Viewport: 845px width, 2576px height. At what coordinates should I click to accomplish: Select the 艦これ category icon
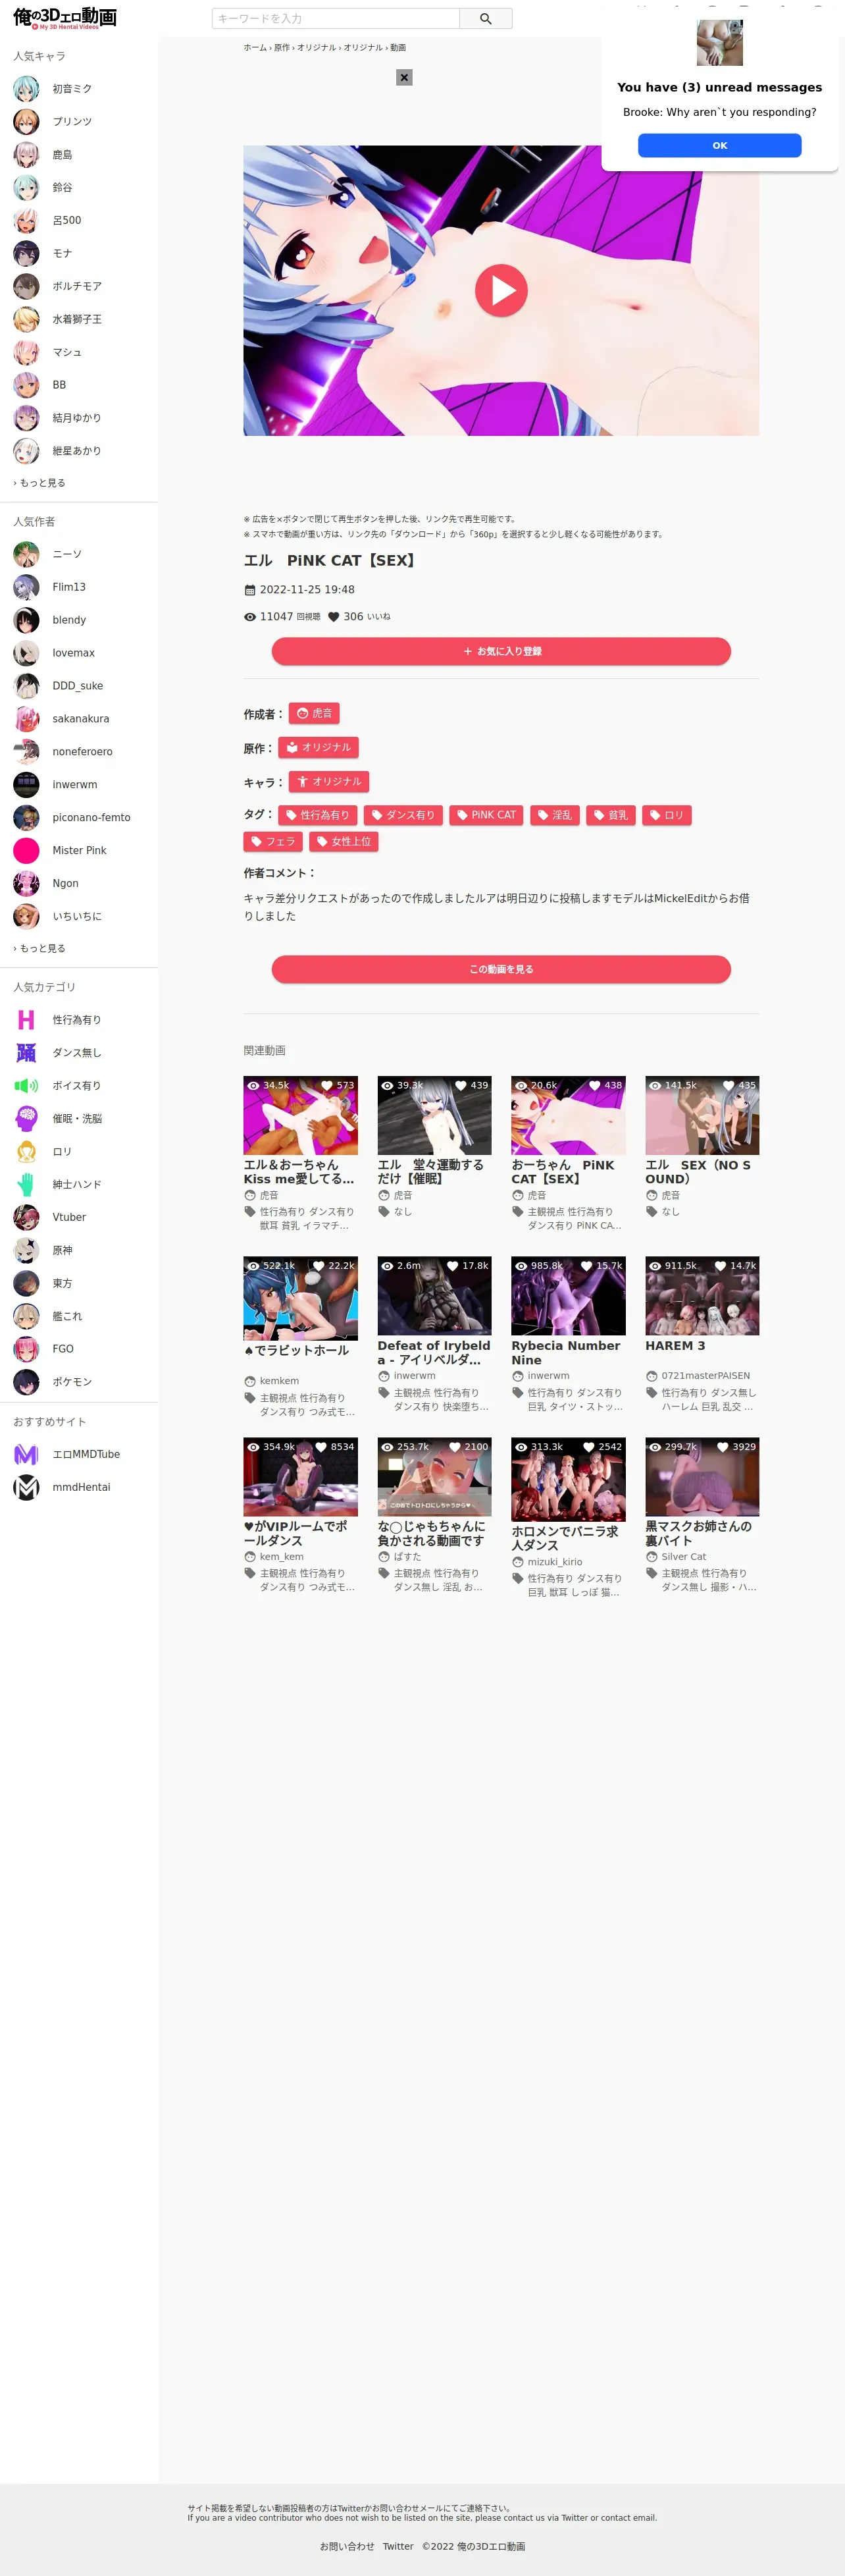[x=26, y=1316]
